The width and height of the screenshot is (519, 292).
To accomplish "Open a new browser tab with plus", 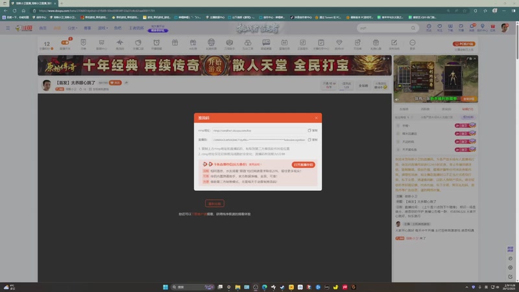I will click(62, 3).
